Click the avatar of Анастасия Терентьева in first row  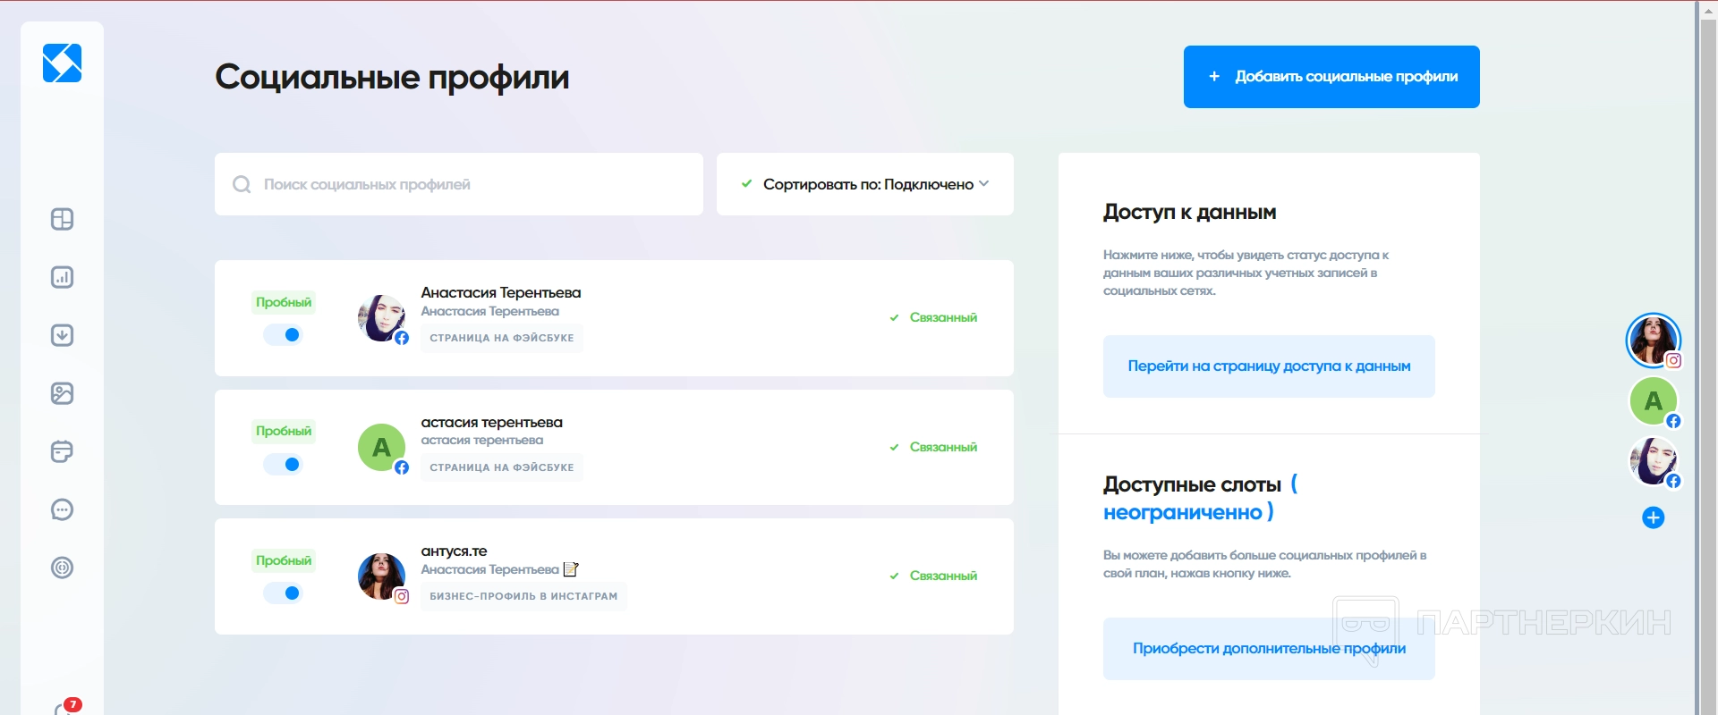pos(381,318)
